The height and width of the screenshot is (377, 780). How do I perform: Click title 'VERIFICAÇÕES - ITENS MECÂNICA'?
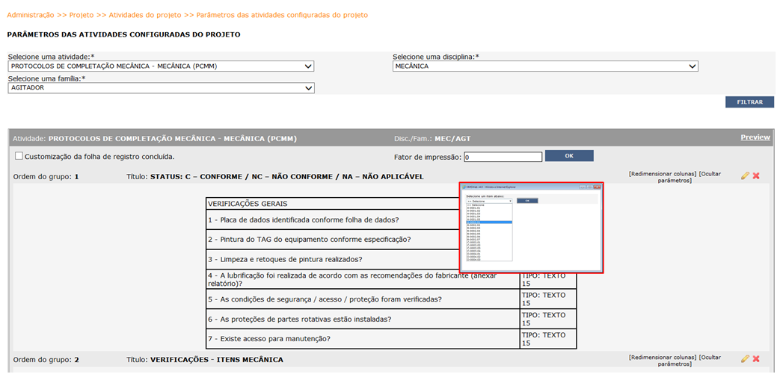click(217, 360)
